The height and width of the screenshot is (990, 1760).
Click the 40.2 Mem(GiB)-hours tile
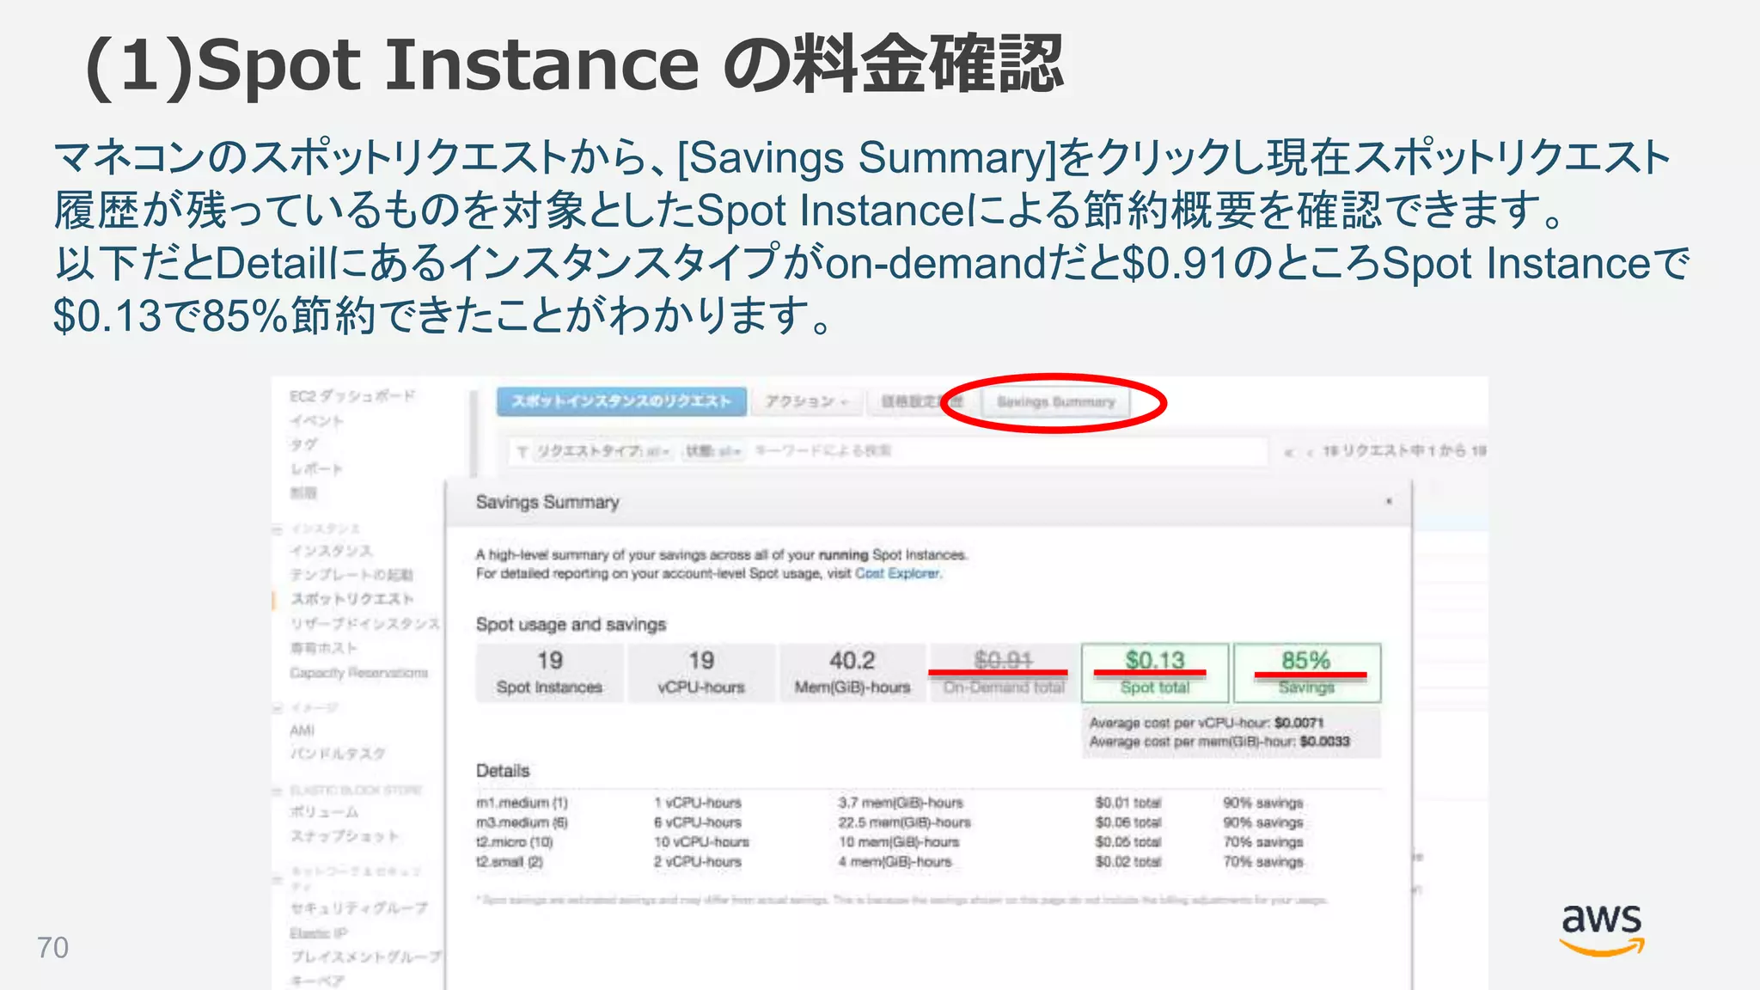852,673
